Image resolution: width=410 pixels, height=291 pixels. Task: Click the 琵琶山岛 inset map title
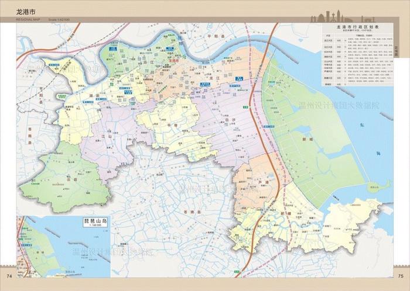point(93,223)
